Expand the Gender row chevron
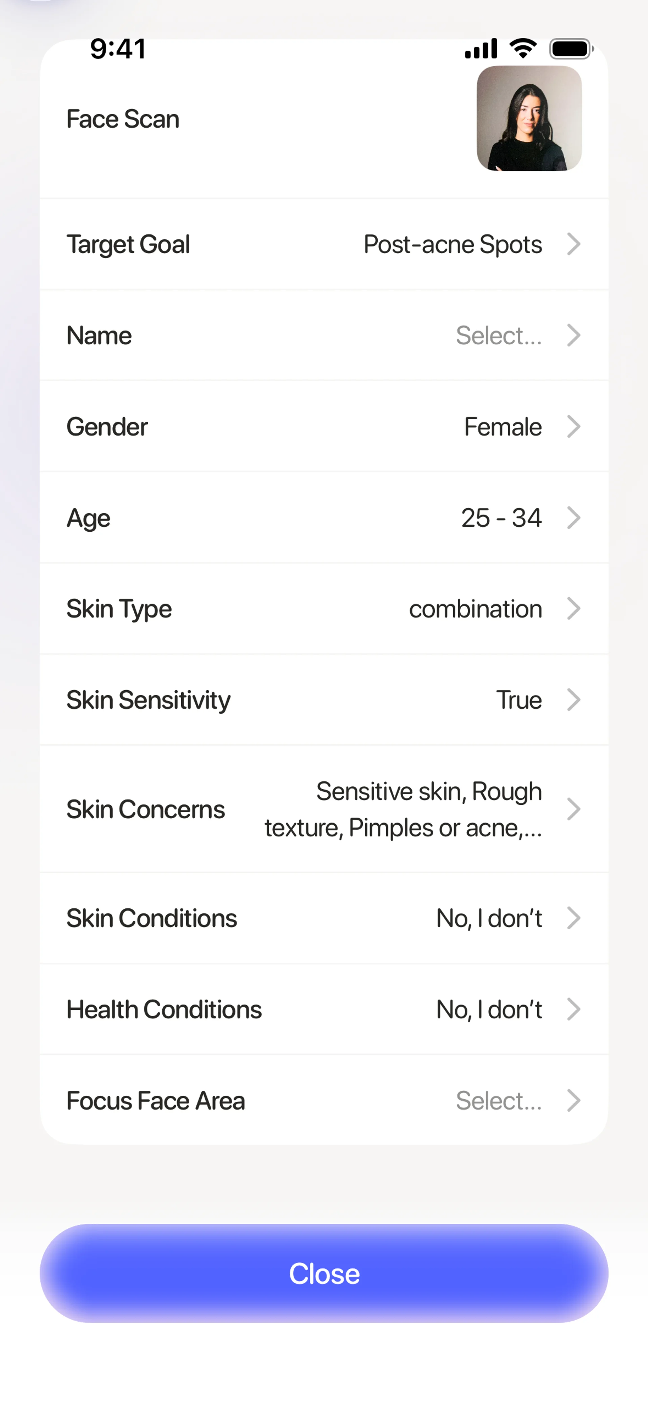This screenshot has width=648, height=1405. point(573,426)
